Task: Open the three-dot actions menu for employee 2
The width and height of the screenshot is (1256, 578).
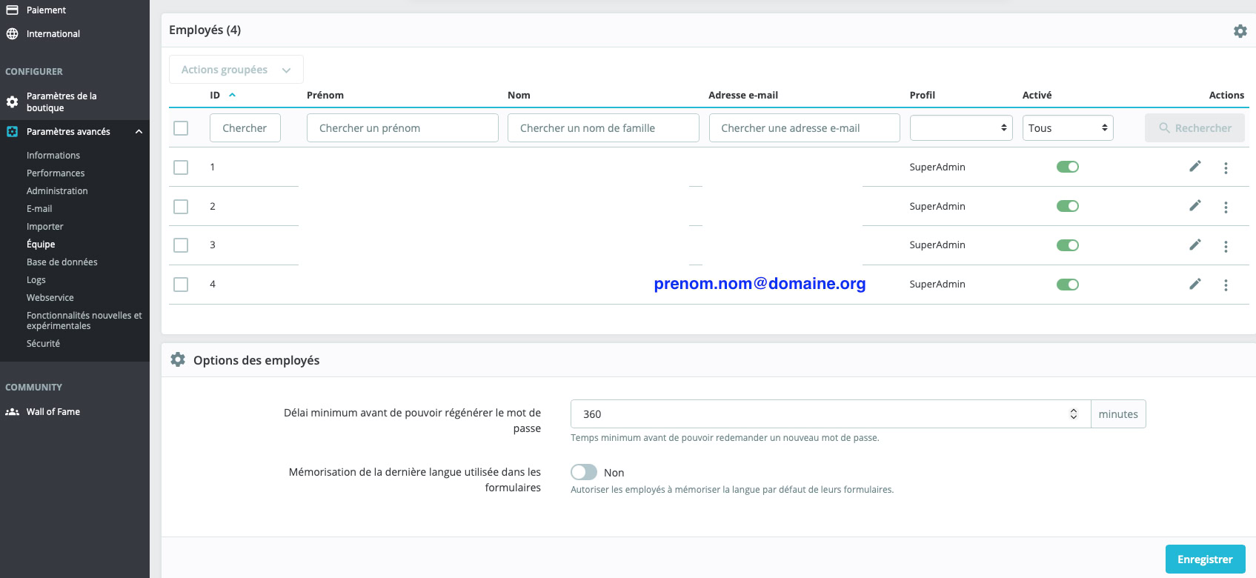Action: click(x=1226, y=207)
